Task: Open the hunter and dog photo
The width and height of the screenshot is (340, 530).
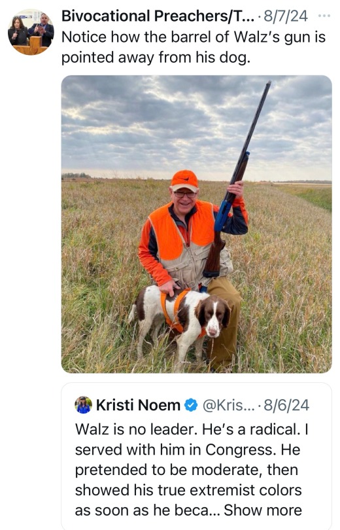Action: [197, 224]
